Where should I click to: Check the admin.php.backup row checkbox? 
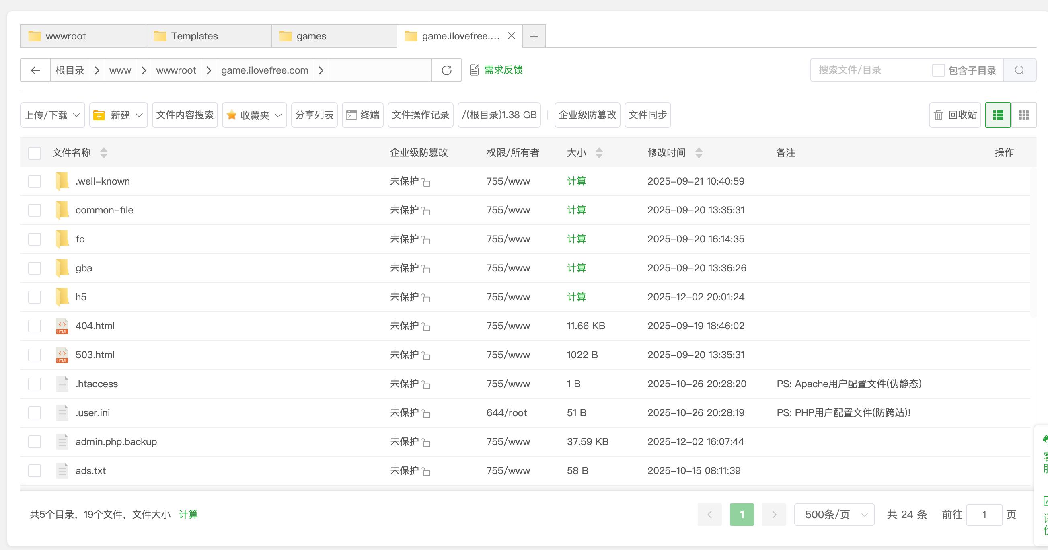coord(35,442)
